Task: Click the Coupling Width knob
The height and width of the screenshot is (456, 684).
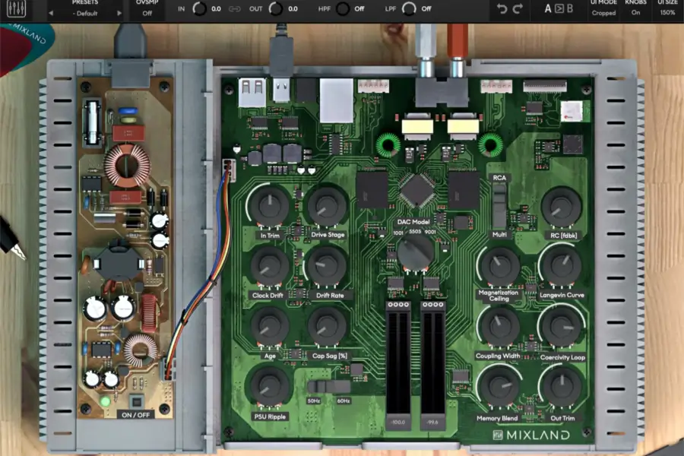Action: [x=499, y=327]
